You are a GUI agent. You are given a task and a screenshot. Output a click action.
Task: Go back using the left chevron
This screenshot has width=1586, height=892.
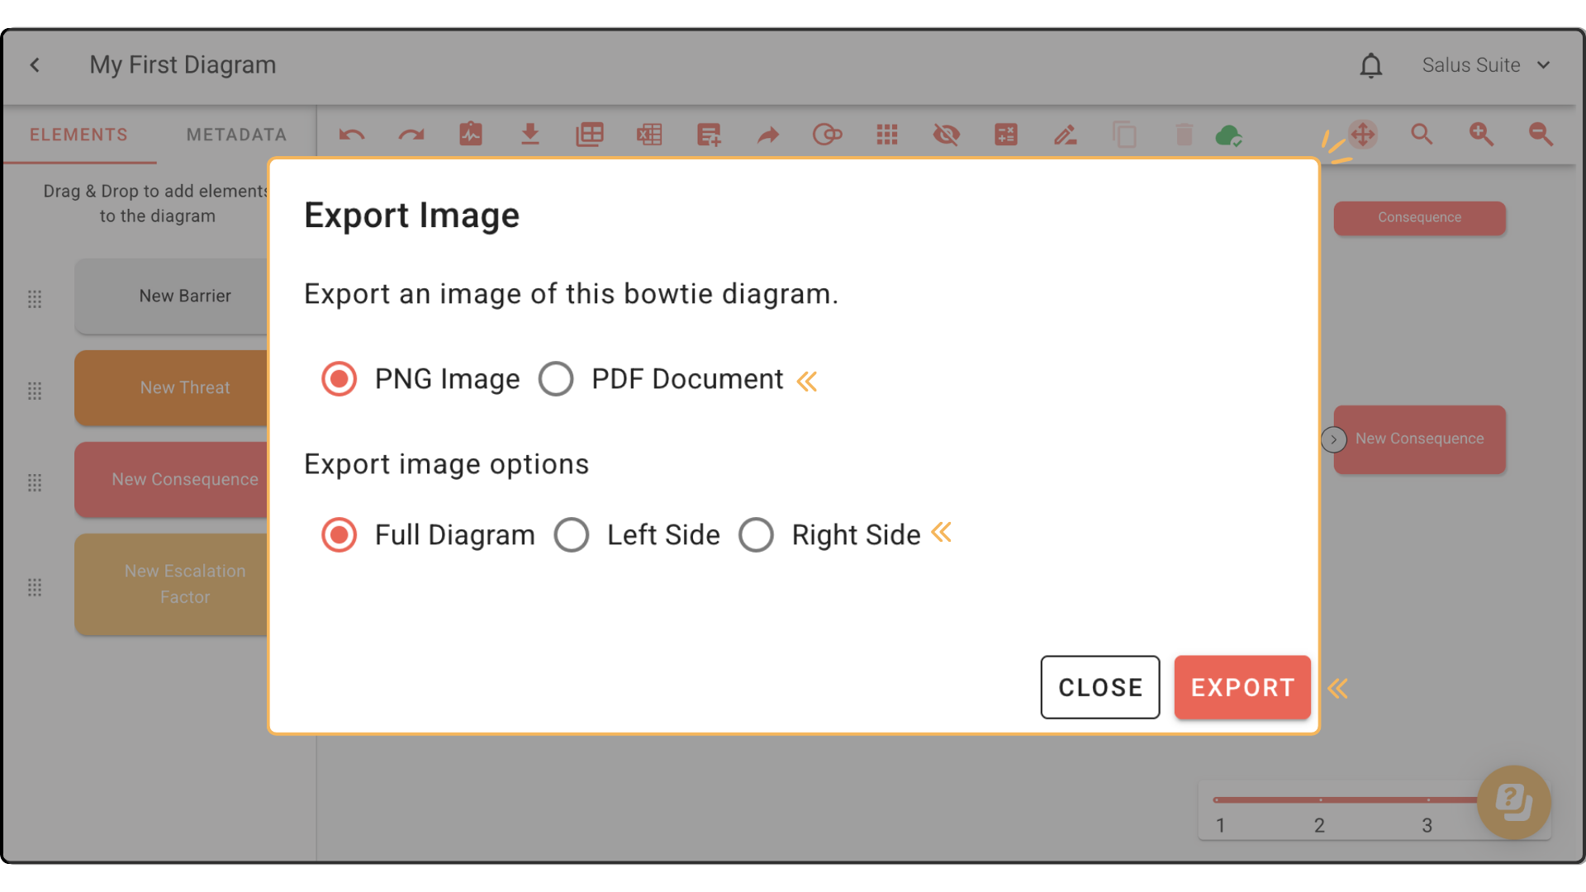(35, 65)
